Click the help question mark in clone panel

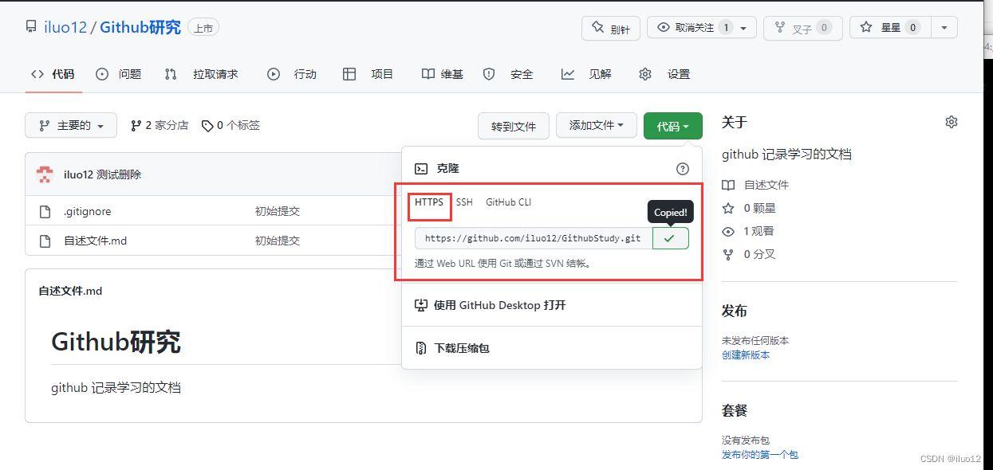(x=682, y=169)
